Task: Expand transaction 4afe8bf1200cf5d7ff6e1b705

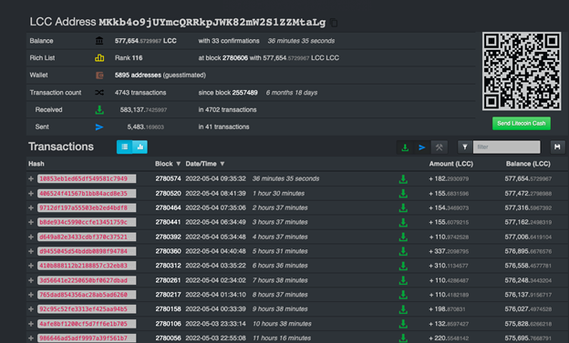Action: (31, 324)
